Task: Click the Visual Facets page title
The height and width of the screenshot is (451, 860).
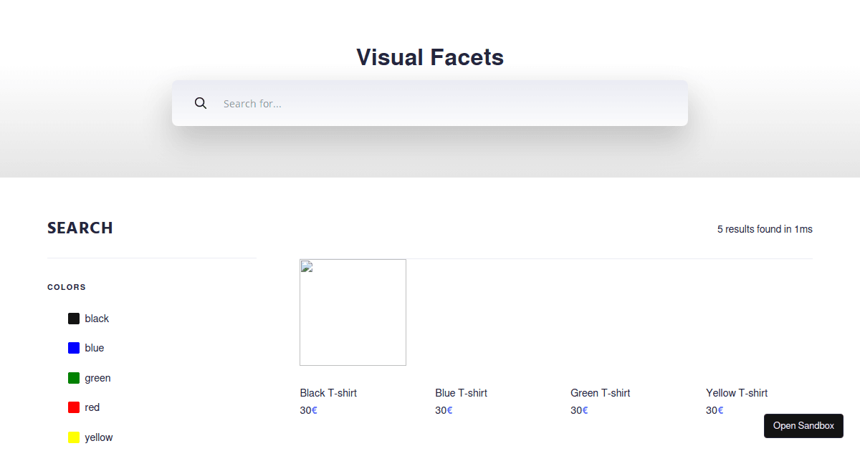Action: click(429, 57)
